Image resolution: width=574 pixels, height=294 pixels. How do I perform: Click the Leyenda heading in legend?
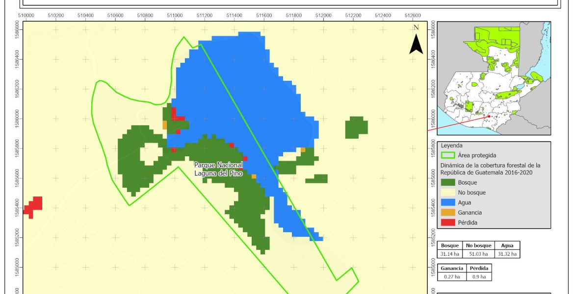pos(451,146)
